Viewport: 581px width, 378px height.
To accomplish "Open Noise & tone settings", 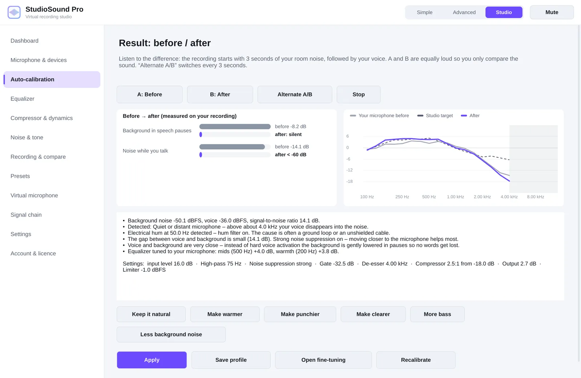I will (x=52, y=137).
